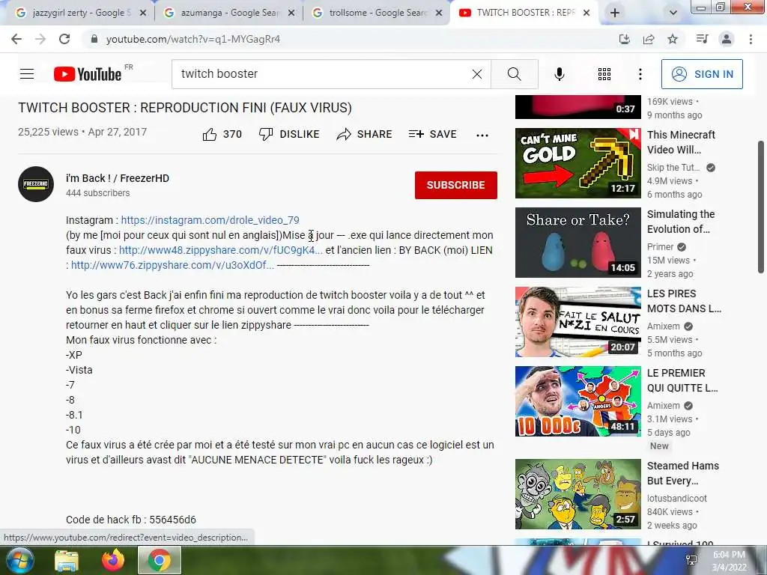The width and height of the screenshot is (767, 575).
Task: Start voice search with the microphone icon
Action: [x=560, y=74]
